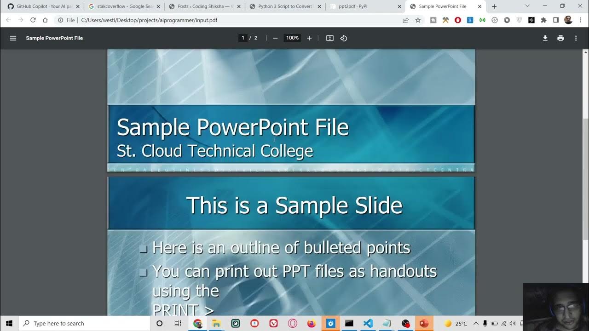Click the 100% zoom level field
This screenshot has height=331, width=589.
click(292, 38)
